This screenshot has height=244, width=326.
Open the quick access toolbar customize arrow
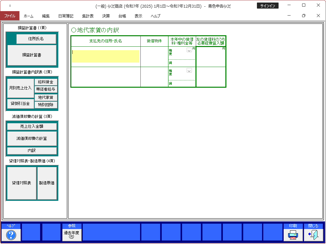10,6
